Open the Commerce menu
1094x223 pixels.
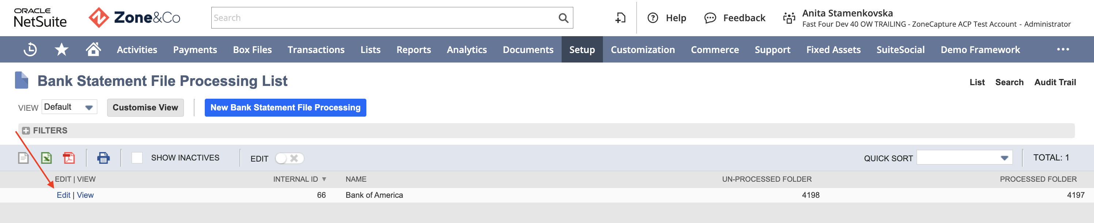tap(715, 50)
